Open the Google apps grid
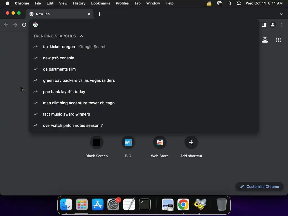Viewport: 288px width, 216px height. tap(278, 40)
